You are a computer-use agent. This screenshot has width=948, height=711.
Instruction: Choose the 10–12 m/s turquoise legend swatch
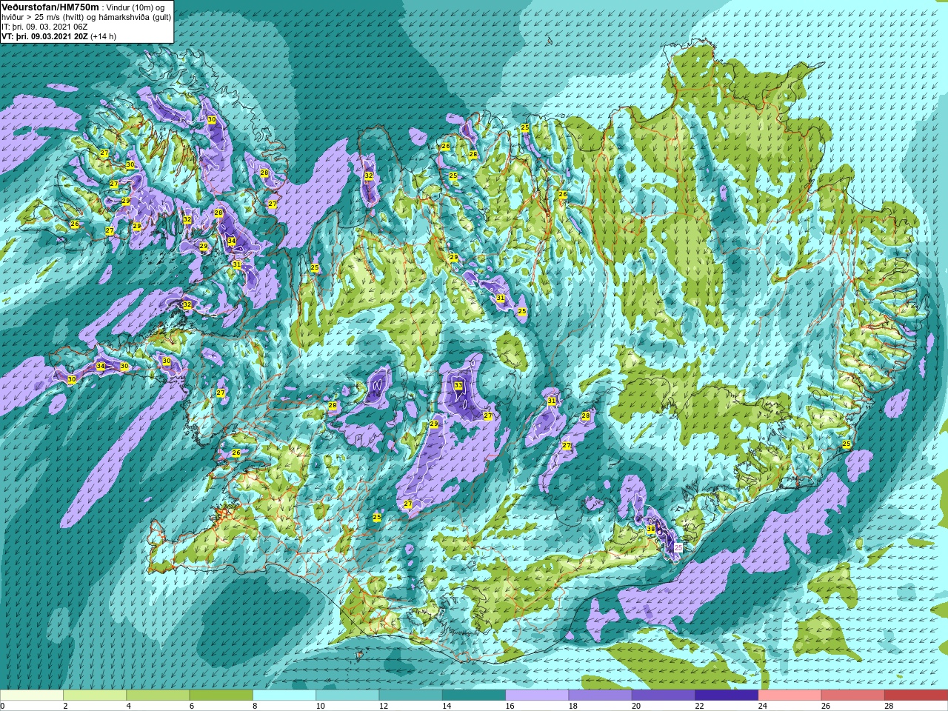coord(347,695)
